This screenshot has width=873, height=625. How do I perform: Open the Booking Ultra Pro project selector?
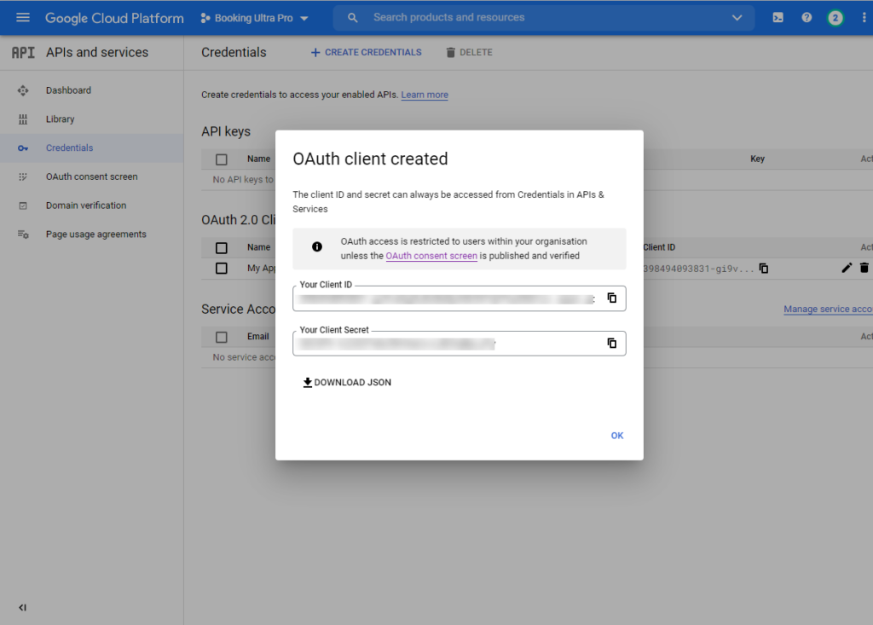tap(254, 18)
